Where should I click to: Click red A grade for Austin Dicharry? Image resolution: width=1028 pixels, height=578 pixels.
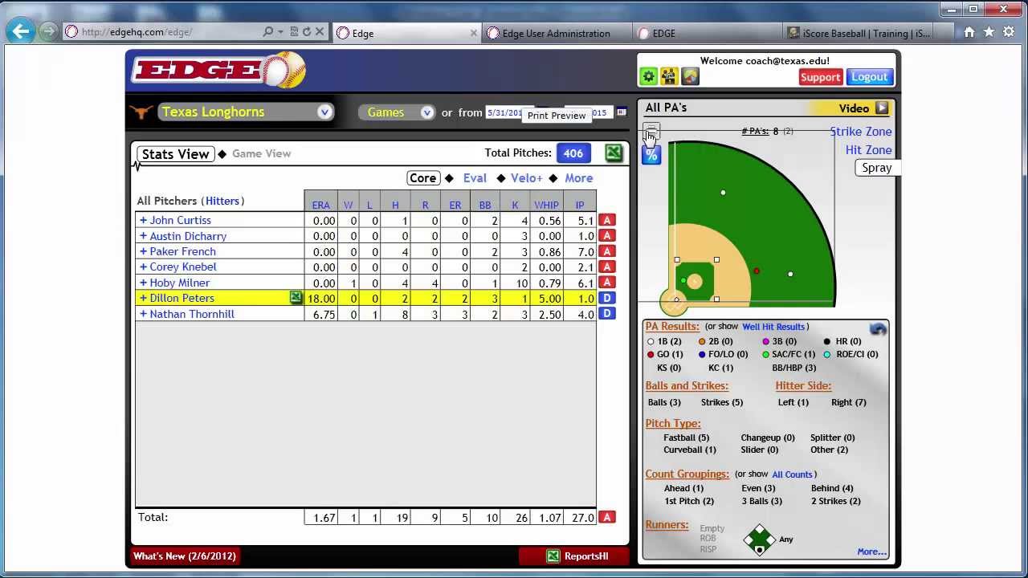[x=606, y=235]
